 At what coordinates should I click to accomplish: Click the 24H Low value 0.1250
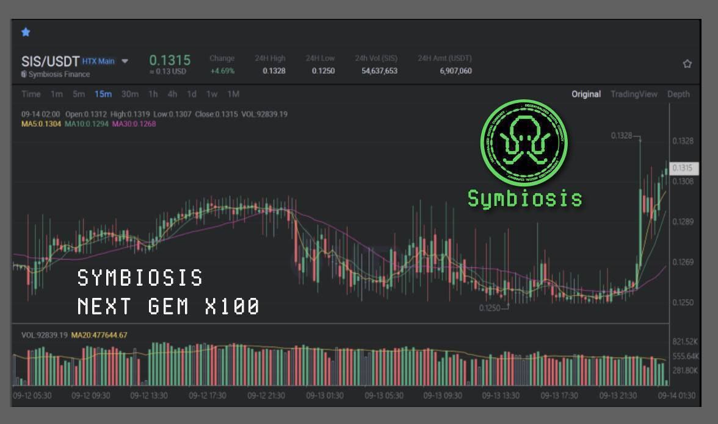324,71
